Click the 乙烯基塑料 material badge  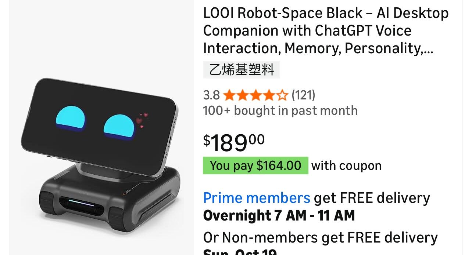(242, 70)
